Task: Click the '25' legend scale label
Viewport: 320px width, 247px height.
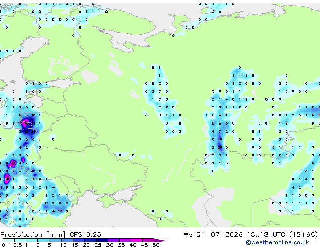Action: point(98,245)
